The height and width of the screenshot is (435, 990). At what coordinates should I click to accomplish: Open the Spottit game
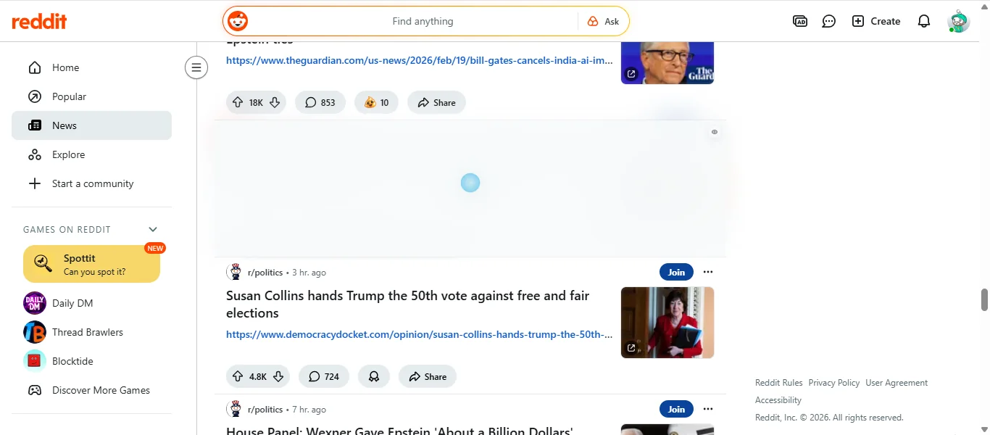(91, 264)
